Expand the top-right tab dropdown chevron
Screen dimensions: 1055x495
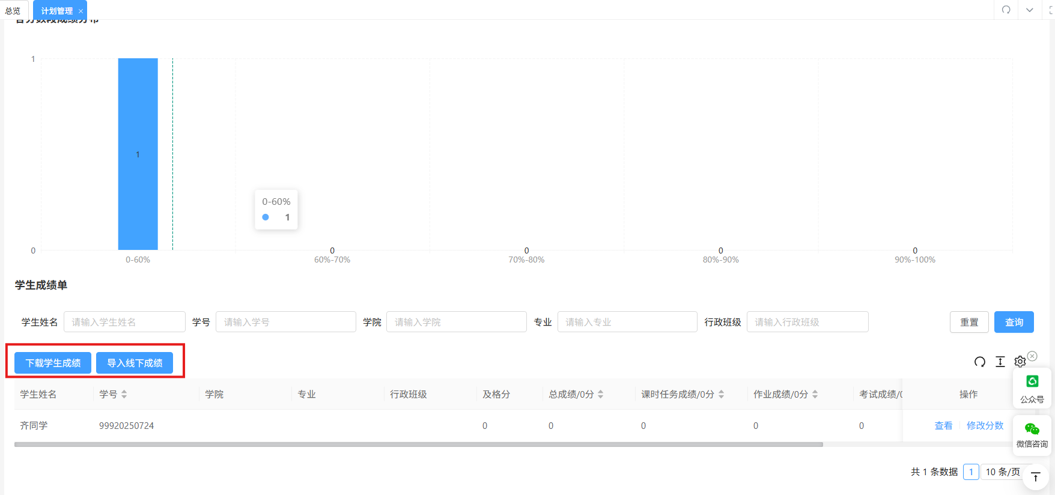point(1029,10)
